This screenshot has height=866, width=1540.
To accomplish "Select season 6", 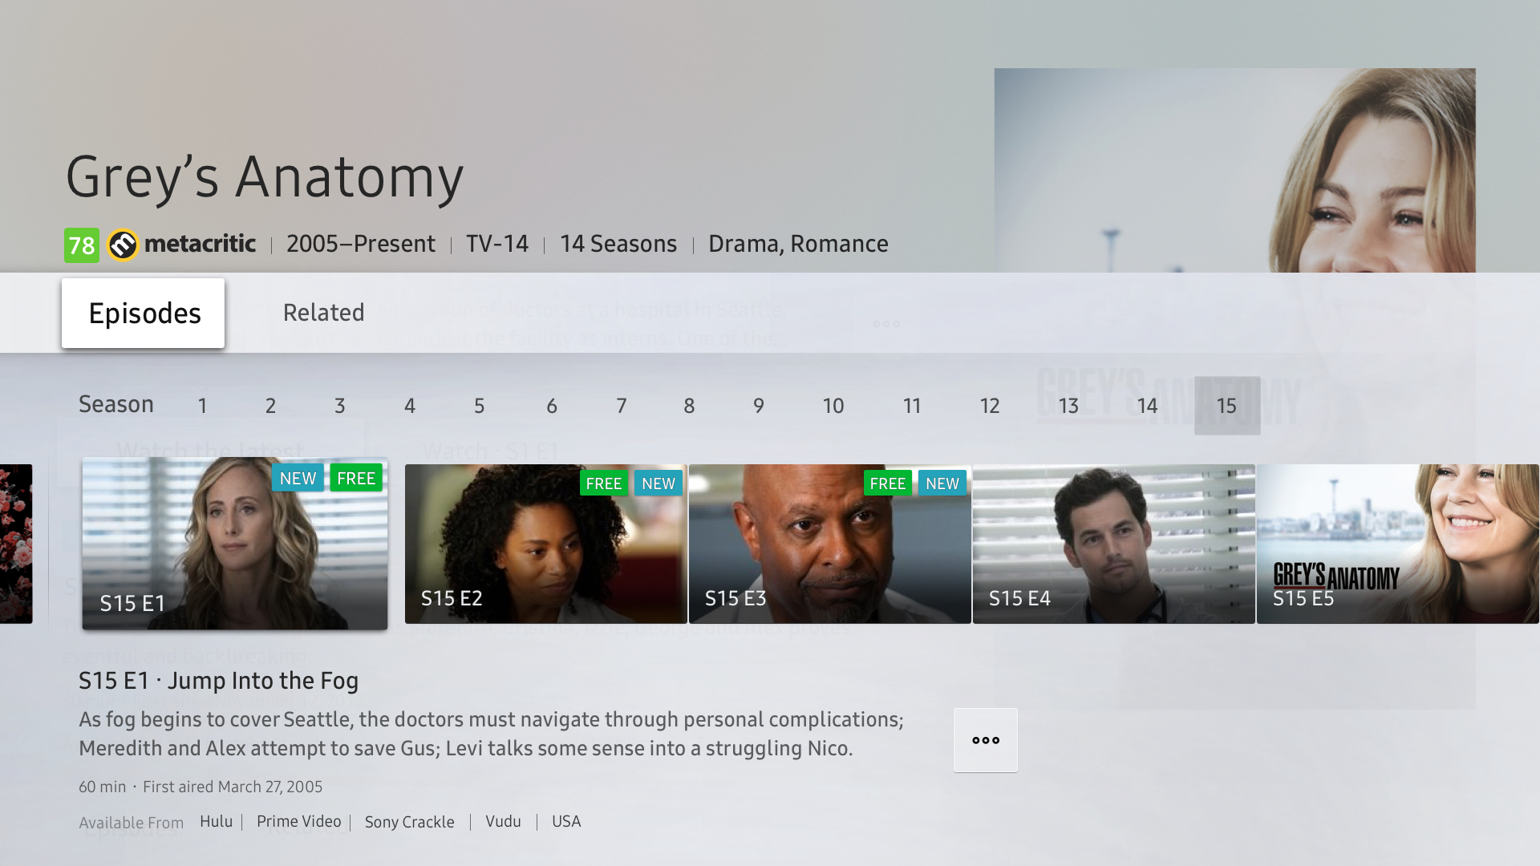I will 551,406.
